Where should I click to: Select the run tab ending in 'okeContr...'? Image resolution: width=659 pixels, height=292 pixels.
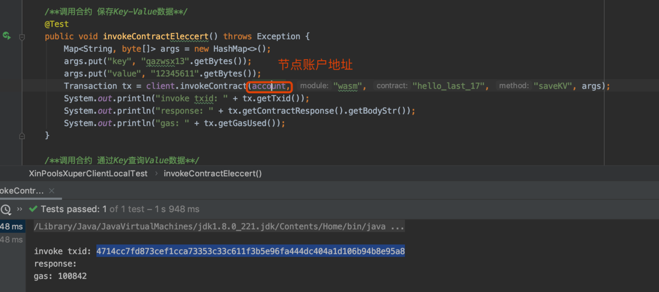point(22,191)
